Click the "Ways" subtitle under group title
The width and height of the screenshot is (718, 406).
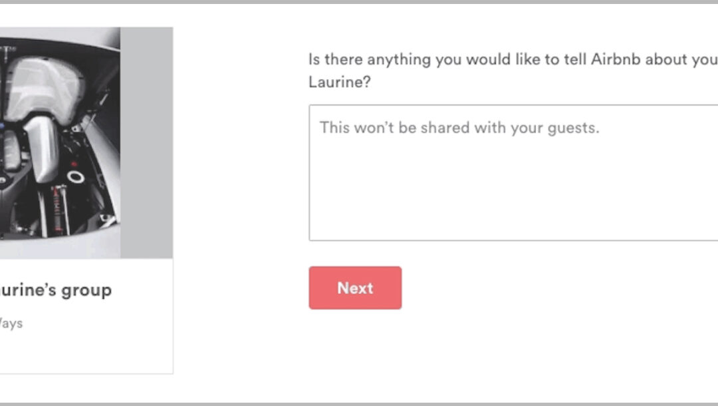pos(11,323)
